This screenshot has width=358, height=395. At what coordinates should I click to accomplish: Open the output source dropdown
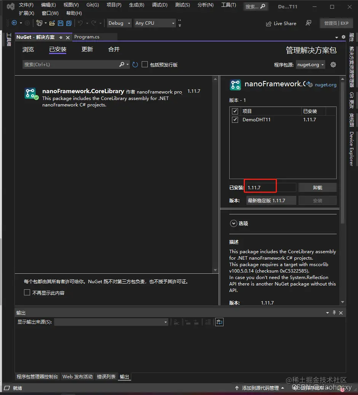[111, 322]
